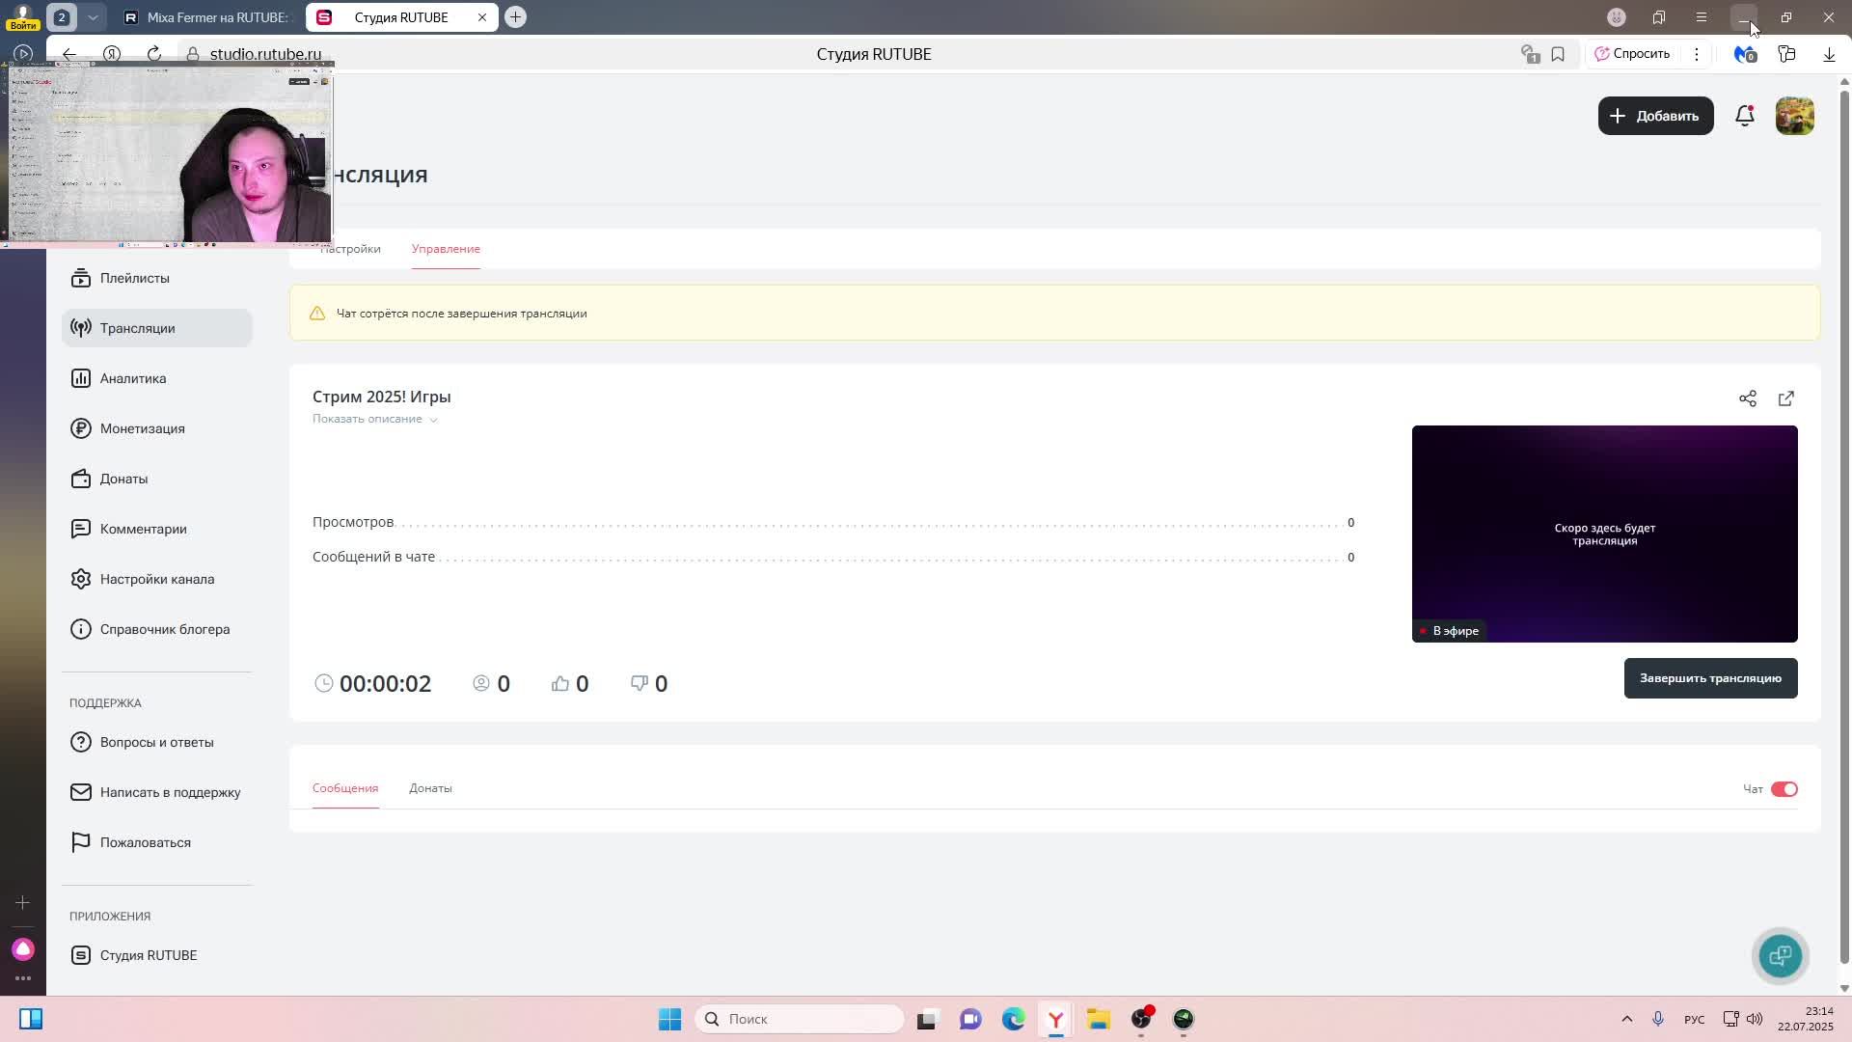The width and height of the screenshot is (1852, 1042).
Task: Disable the Чат toggle switch
Action: (1784, 789)
